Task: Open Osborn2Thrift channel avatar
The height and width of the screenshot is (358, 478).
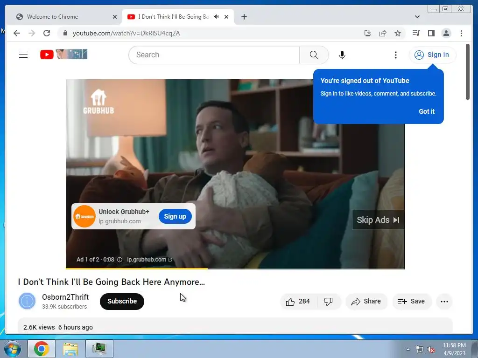Action: pyautogui.click(x=27, y=301)
